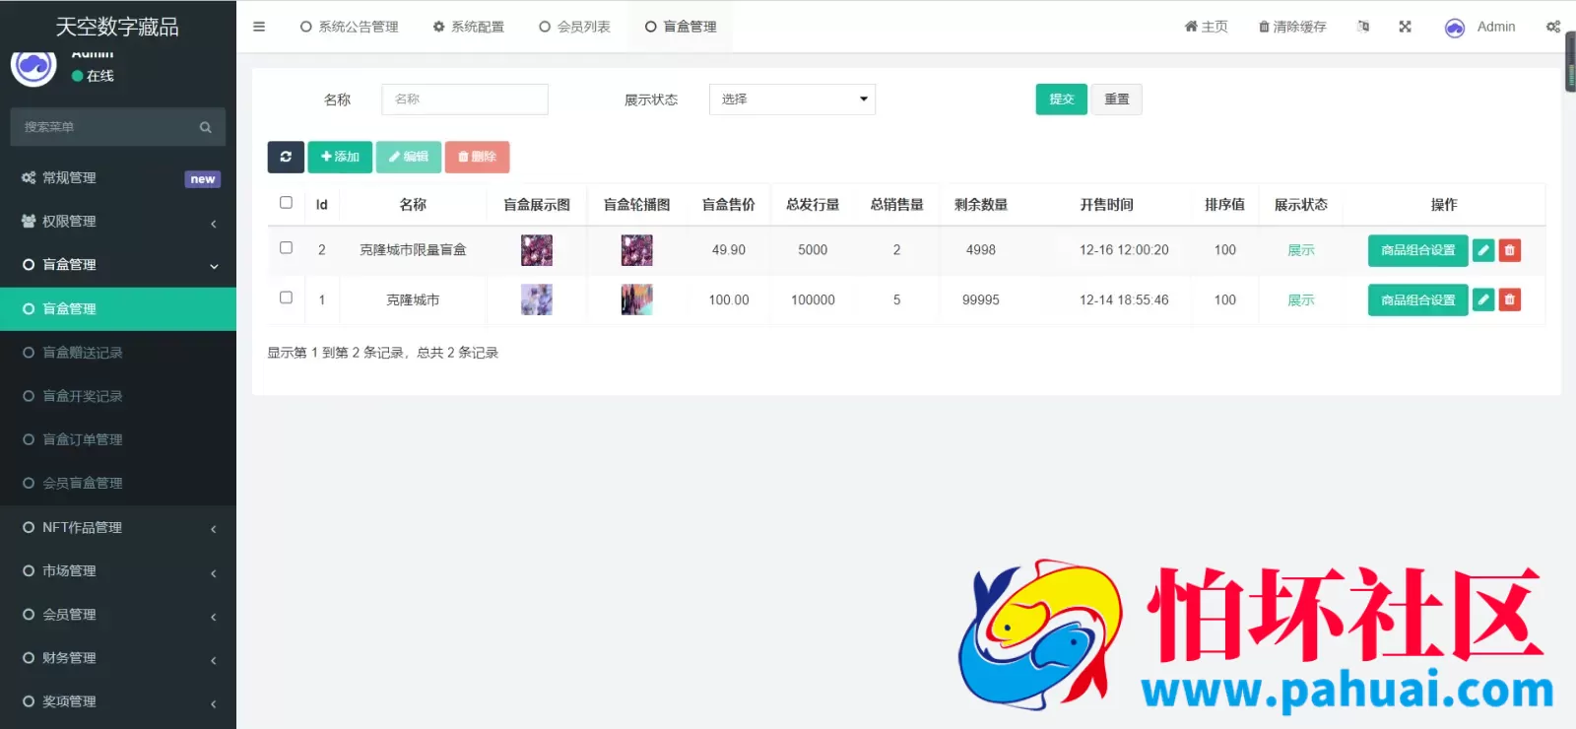
Task: Click the 删除 delete toolbar button
Action: pos(477,157)
